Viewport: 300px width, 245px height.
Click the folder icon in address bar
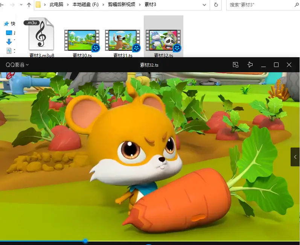click(x=38, y=5)
